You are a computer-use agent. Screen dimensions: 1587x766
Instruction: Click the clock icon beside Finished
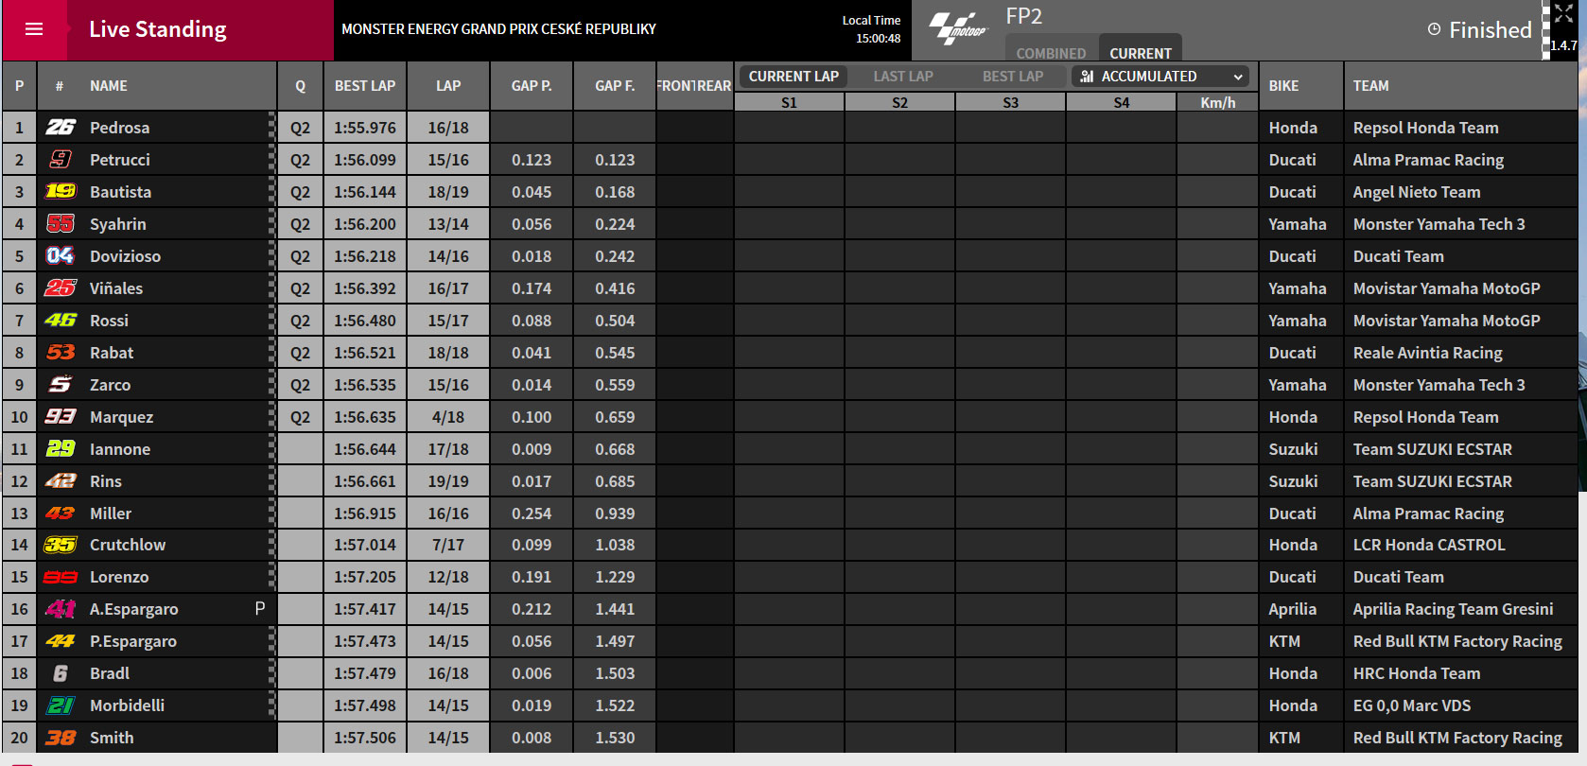click(x=1434, y=29)
